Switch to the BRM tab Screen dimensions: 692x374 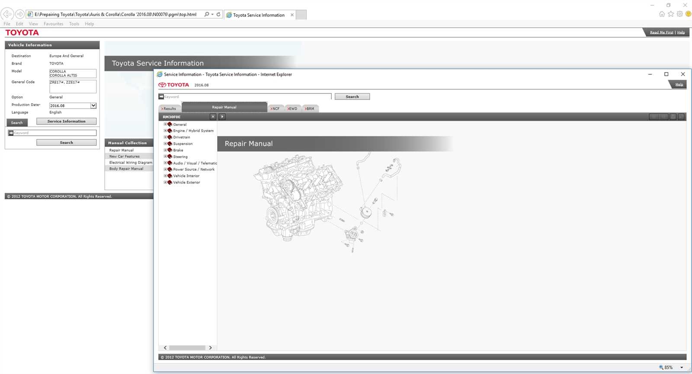310,109
